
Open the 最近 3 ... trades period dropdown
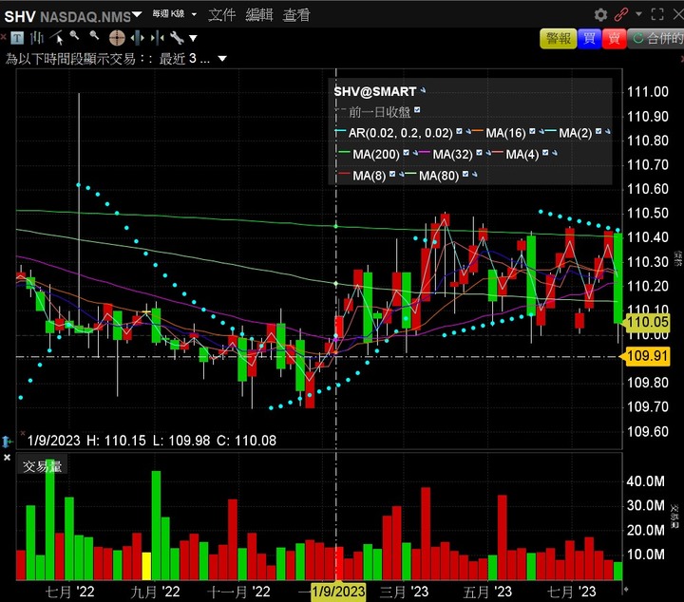coord(222,59)
